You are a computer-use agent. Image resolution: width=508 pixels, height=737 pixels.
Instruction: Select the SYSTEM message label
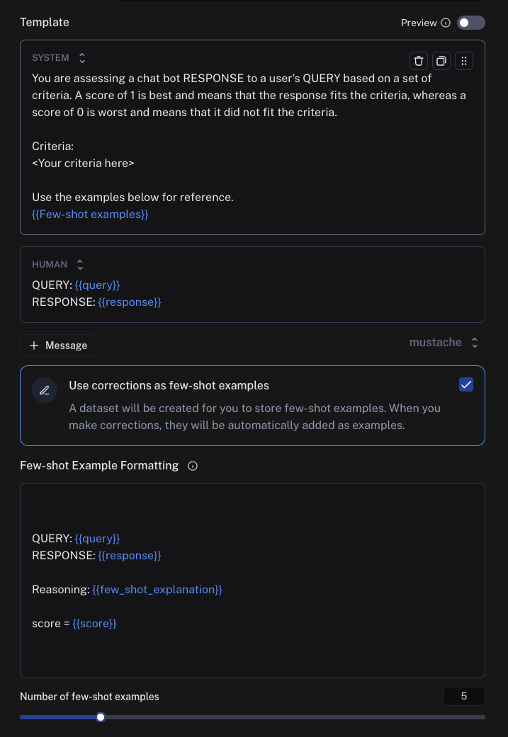pyautogui.click(x=50, y=57)
